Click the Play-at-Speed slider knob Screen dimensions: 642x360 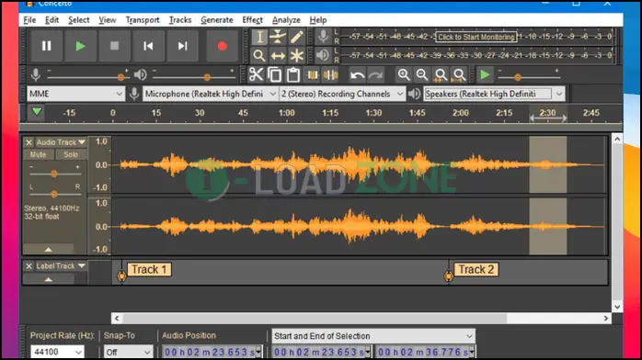[x=518, y=77]
